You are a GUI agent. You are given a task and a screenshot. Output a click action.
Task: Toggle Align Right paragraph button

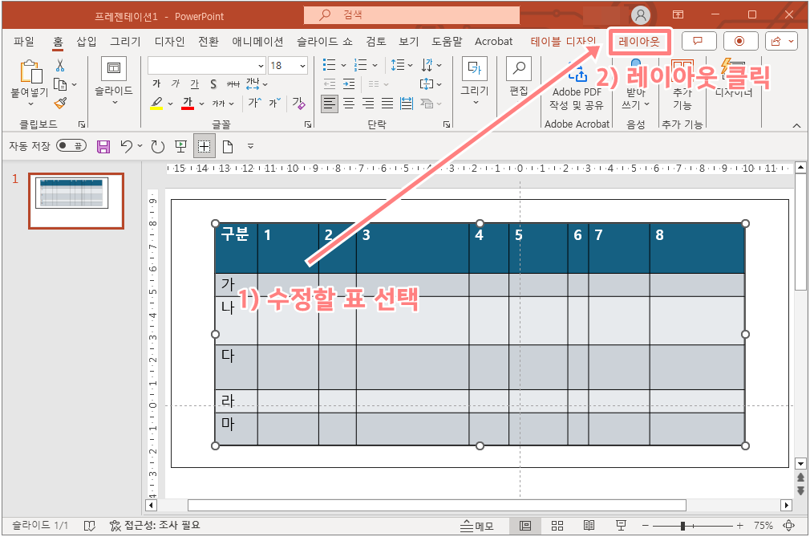point(368,104)
